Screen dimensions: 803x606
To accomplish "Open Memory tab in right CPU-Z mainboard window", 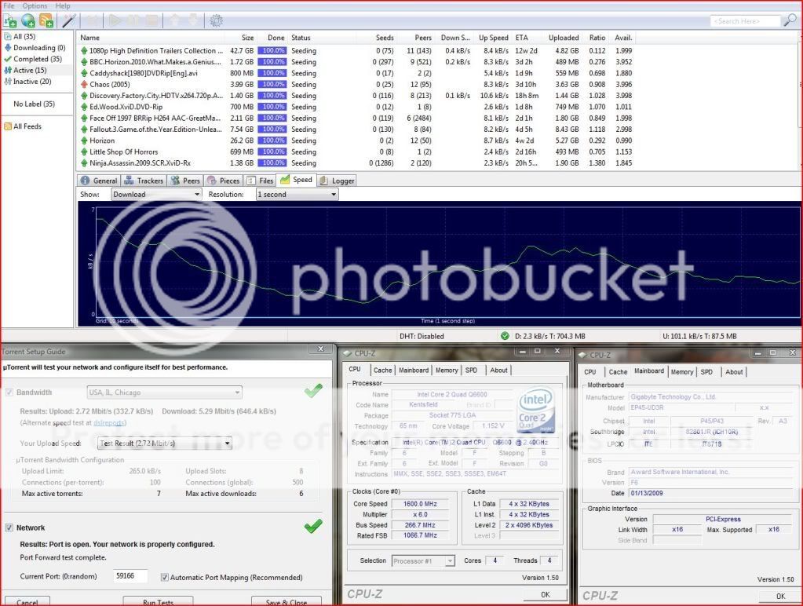I will [681, 372].
